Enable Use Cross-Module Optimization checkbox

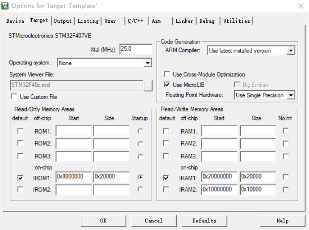click(x=167, y=74)
